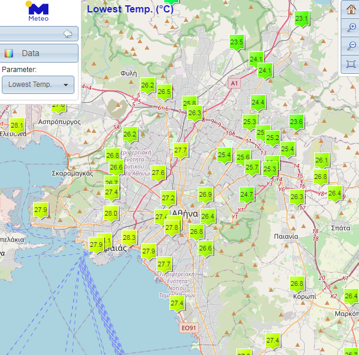
Task: Select the 24.4 station marker
Action: click(258, 103)
